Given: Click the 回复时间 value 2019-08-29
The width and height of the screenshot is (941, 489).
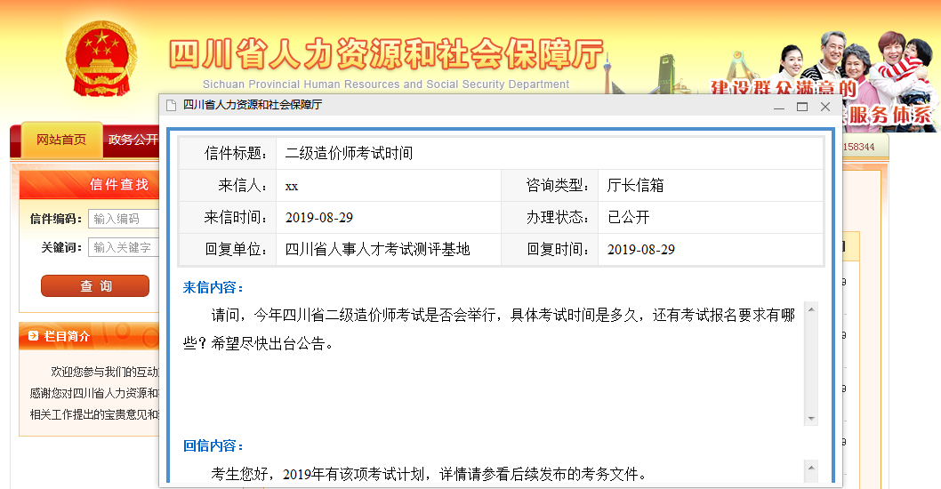Looking at the screenshot, I should 641,250.
